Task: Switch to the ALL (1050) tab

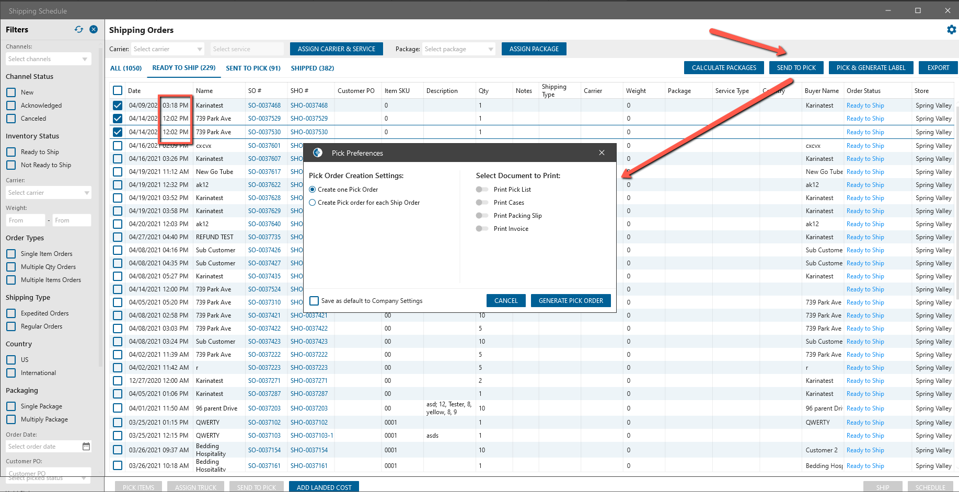Action: pos(126,68)
